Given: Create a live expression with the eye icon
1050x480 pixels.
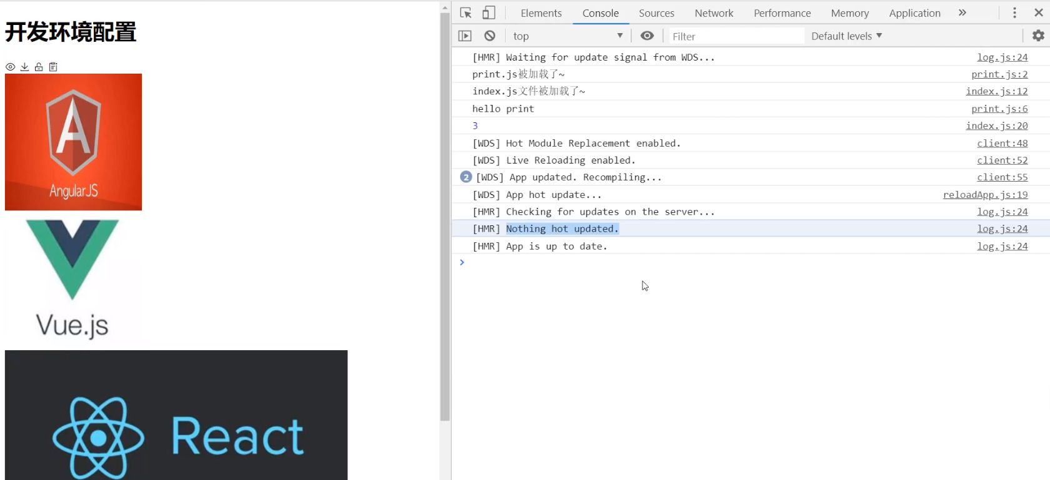Looking at the screenshot, I should pyautogui.click(x=647, y=36).
